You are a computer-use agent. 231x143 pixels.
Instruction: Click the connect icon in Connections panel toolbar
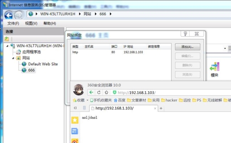[x=7, y=39]
